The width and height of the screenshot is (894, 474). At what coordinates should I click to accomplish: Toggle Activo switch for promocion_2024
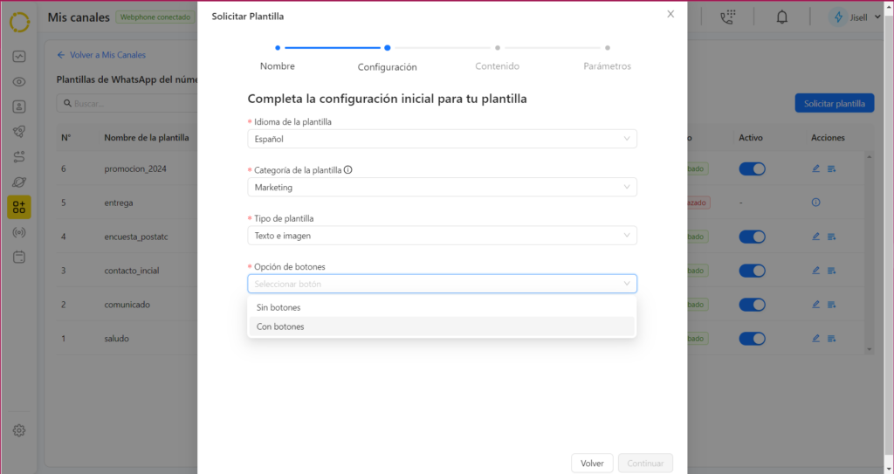point(752,168)
